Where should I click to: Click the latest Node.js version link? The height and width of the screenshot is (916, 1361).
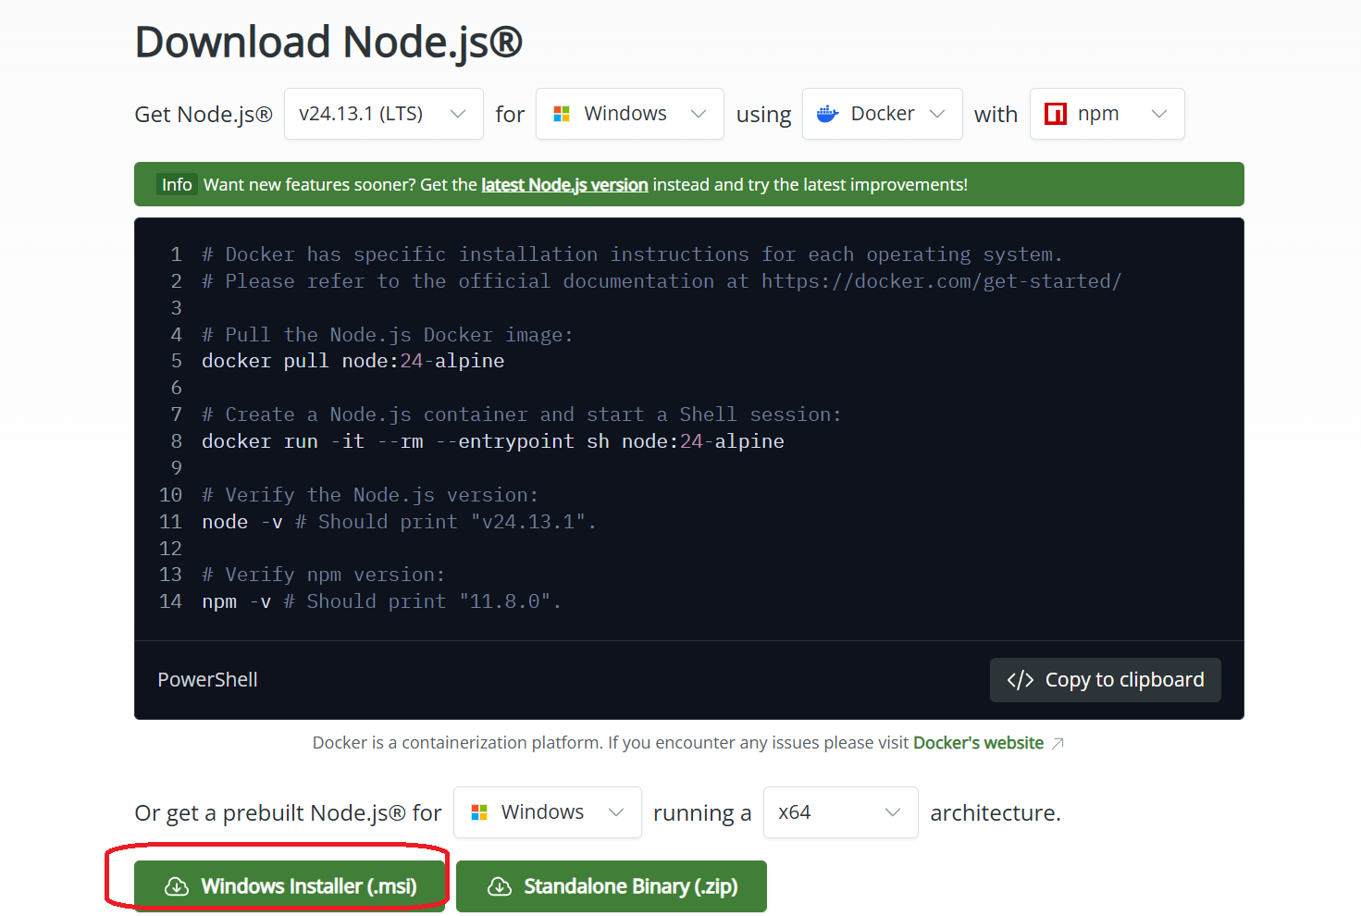564,184
